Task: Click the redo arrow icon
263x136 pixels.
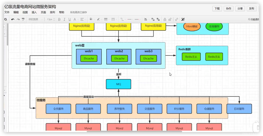Action: point(18,20)
